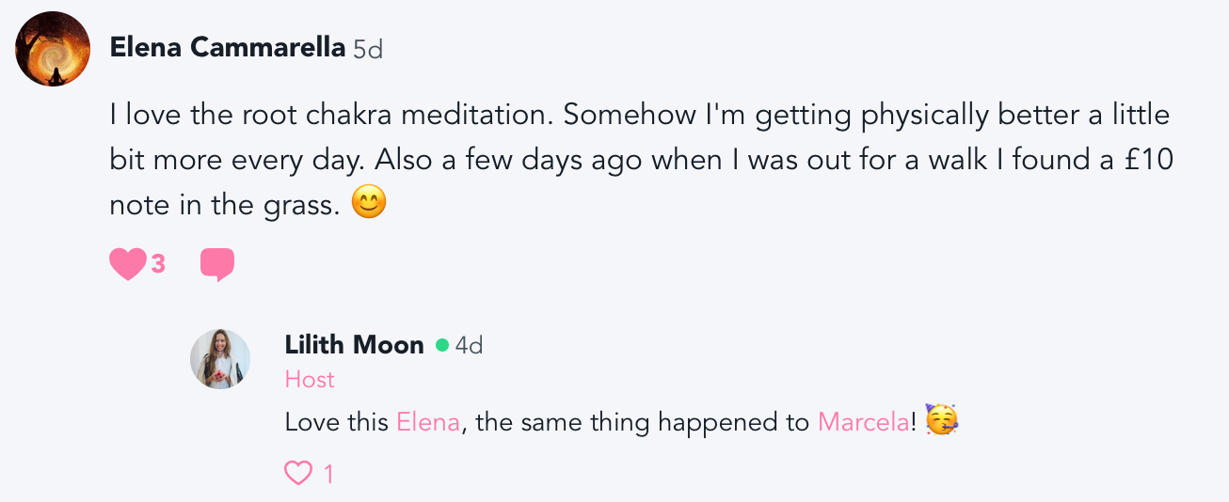Like Lilith Moon's reply with the outline heart
Viewport: 1229px width, 502px height.
click(x=298, y=474)
